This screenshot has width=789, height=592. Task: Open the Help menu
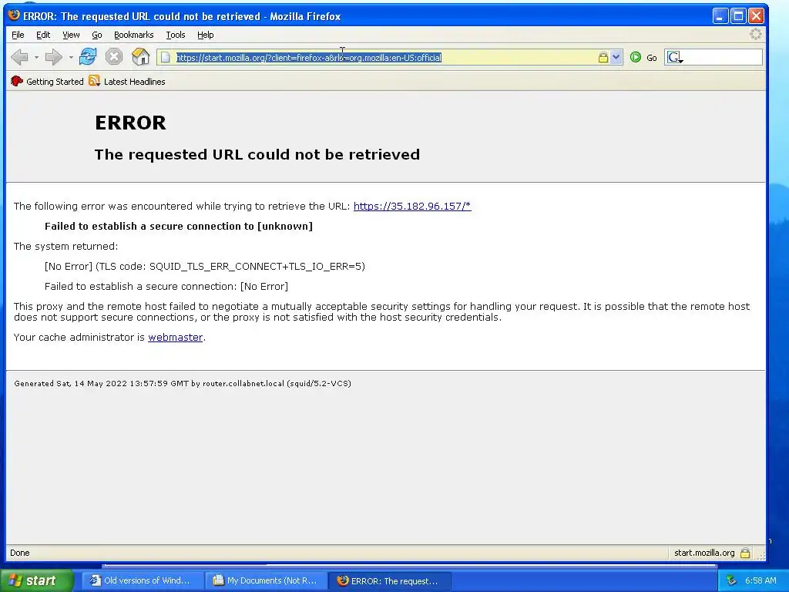[x=205, y=35]
